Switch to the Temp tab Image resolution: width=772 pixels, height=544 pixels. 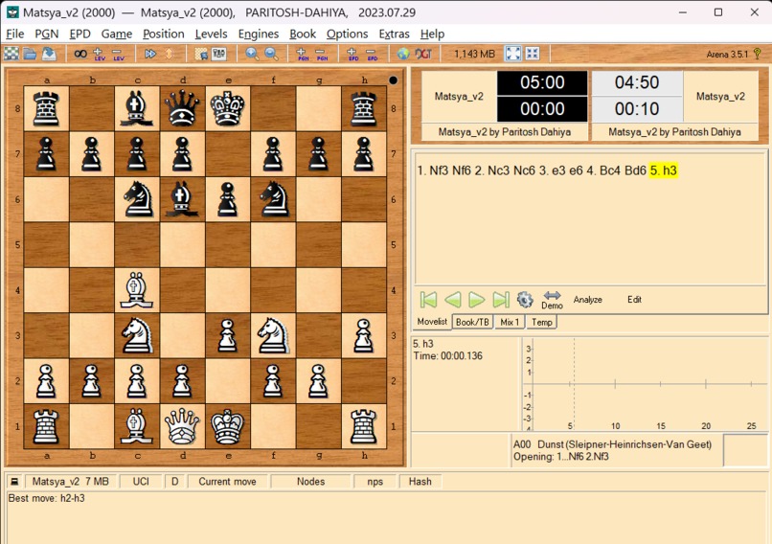(541, 322)
